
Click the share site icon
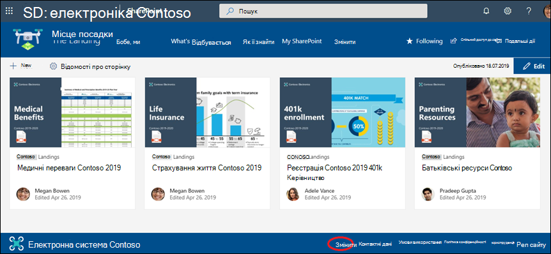point(454,41)
